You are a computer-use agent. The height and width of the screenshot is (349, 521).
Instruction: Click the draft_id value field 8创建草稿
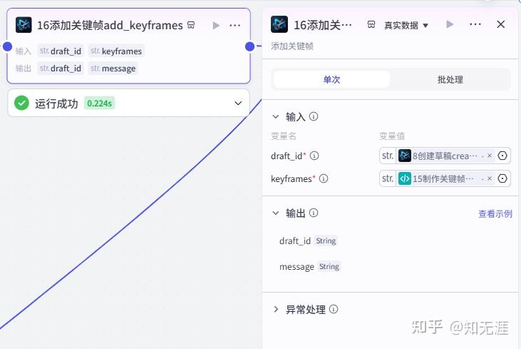point(445,156)
